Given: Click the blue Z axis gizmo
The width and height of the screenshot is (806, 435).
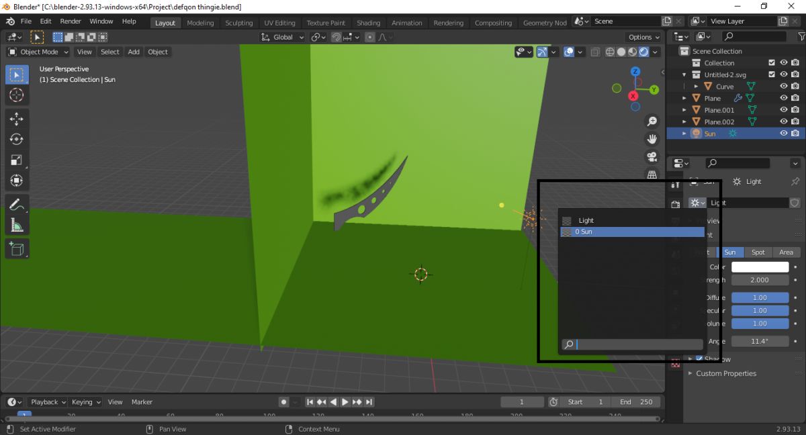Looking at the screenshot, I should click(x=635, y=71).
